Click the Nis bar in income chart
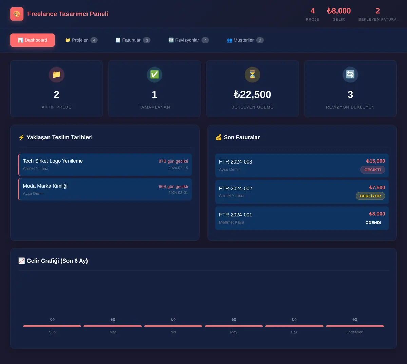The image size is (407, 364). click(173, 326)
